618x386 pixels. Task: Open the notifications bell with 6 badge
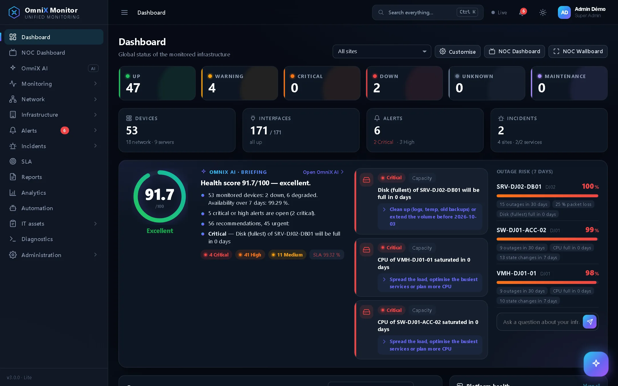(522, 12)
